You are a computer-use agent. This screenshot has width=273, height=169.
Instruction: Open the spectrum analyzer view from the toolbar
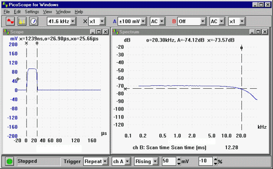pyautogui.click(x=23, y=21)
